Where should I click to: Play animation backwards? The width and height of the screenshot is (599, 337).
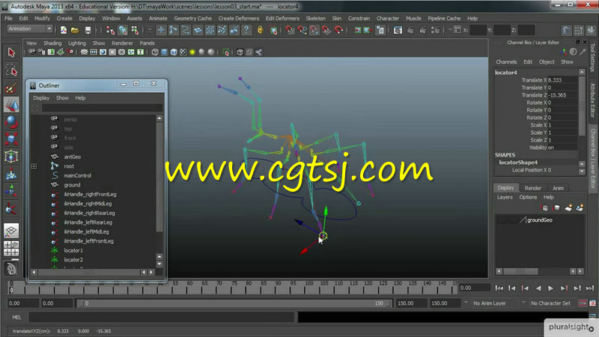tap(538, 288)
